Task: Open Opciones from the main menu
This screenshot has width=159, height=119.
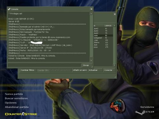Action: (x=11, y=103)
